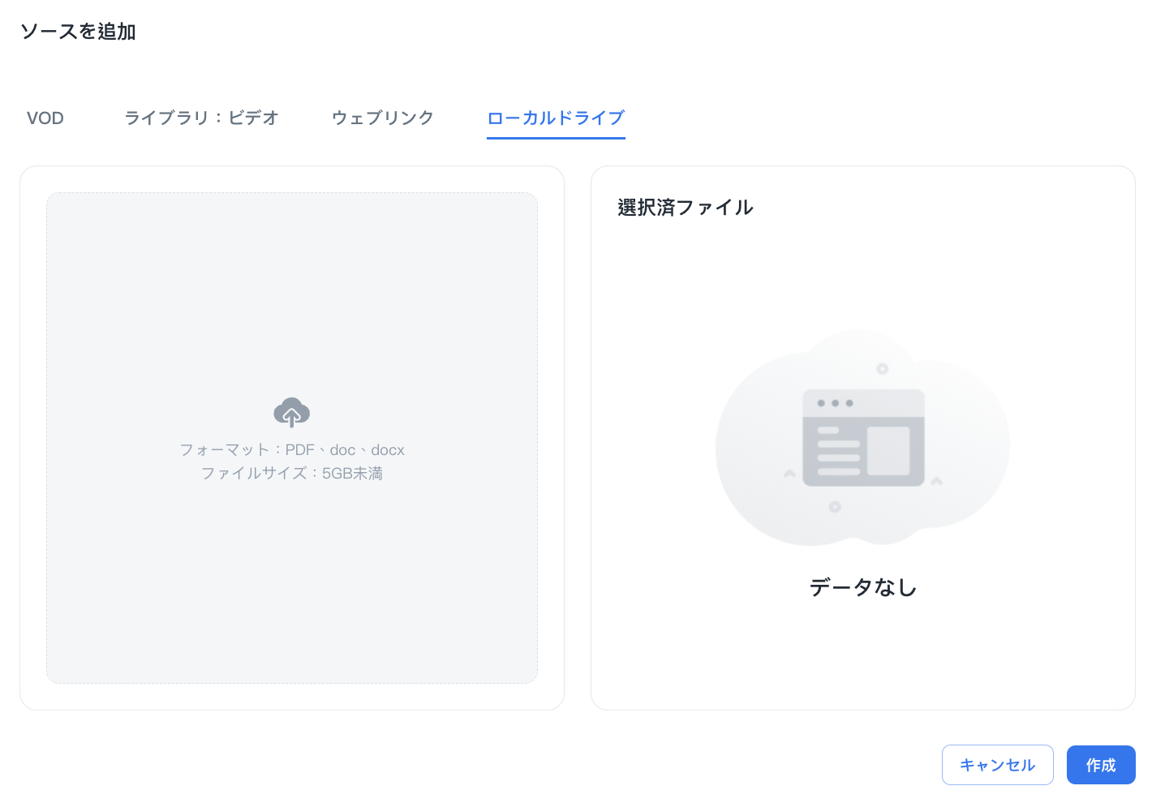This screenshot has width=1152, height=803.
Task: Click the blue 作成 button
Action: pyautogui.click(x=1100, y=765)
